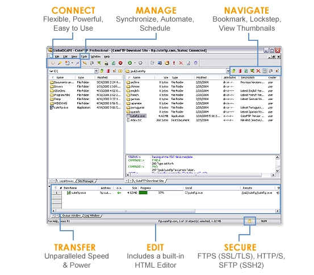Click the local pane up-folder arrow icon
The width and height of the screenshot is (314, 275).
(x=102, y=71)
